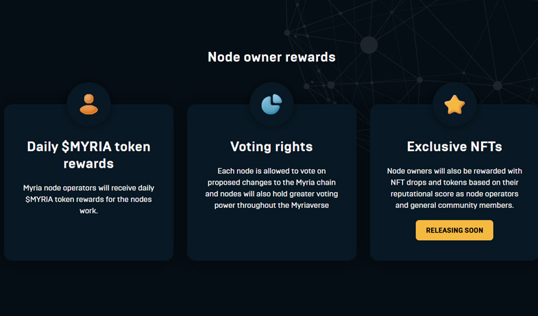The image size is (538, 316).
Task: Click the Daily $MYRIA token rewards title
Action: point(89,155)
